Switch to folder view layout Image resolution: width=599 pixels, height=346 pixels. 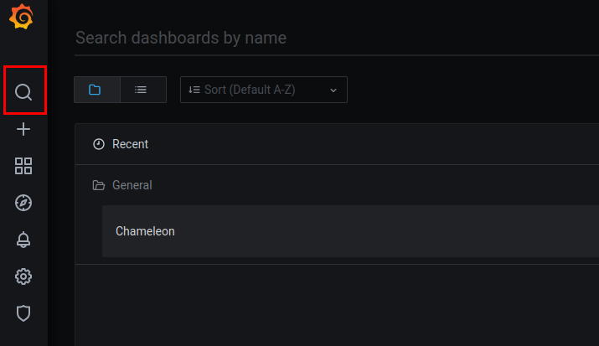[x=96, y=90]
